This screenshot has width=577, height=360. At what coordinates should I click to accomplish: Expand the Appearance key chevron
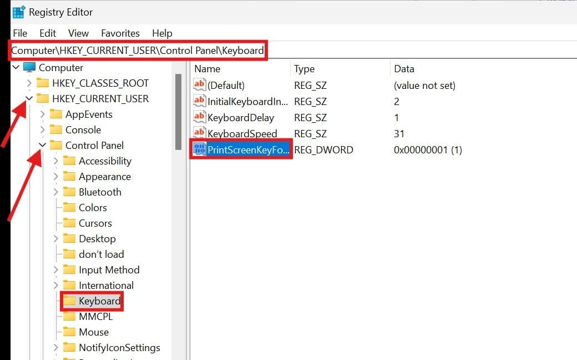pos(55,177)
